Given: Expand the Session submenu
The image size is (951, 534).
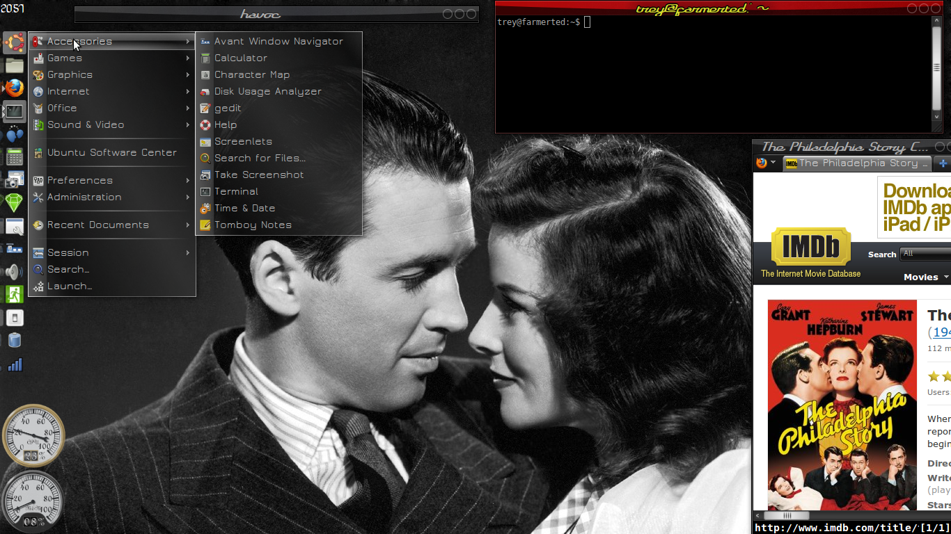Looking at the screenshot, I should pyautogui.click(x=111, y=253).
